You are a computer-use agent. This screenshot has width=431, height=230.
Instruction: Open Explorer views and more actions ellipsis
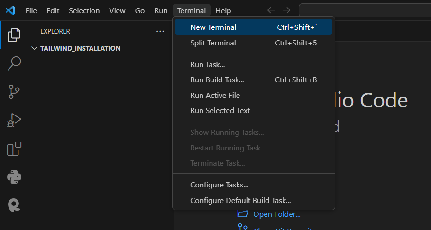point(160,31)
